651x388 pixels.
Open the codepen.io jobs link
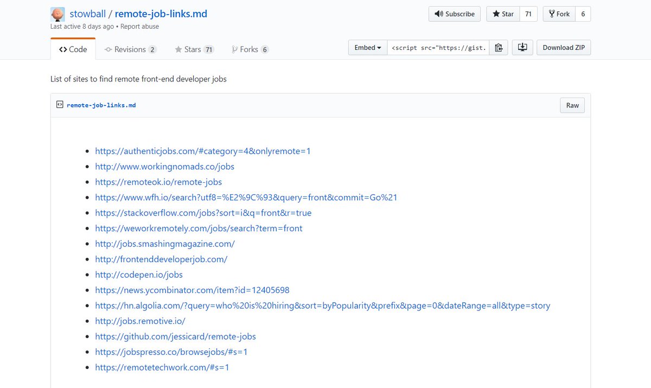pos(139,275)
